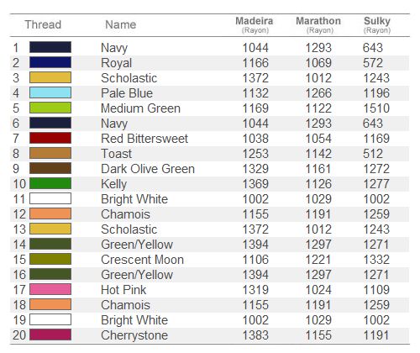420x353 pixels.
Task: Click the Madeira Rayon column header
Action: pos(255,25)
